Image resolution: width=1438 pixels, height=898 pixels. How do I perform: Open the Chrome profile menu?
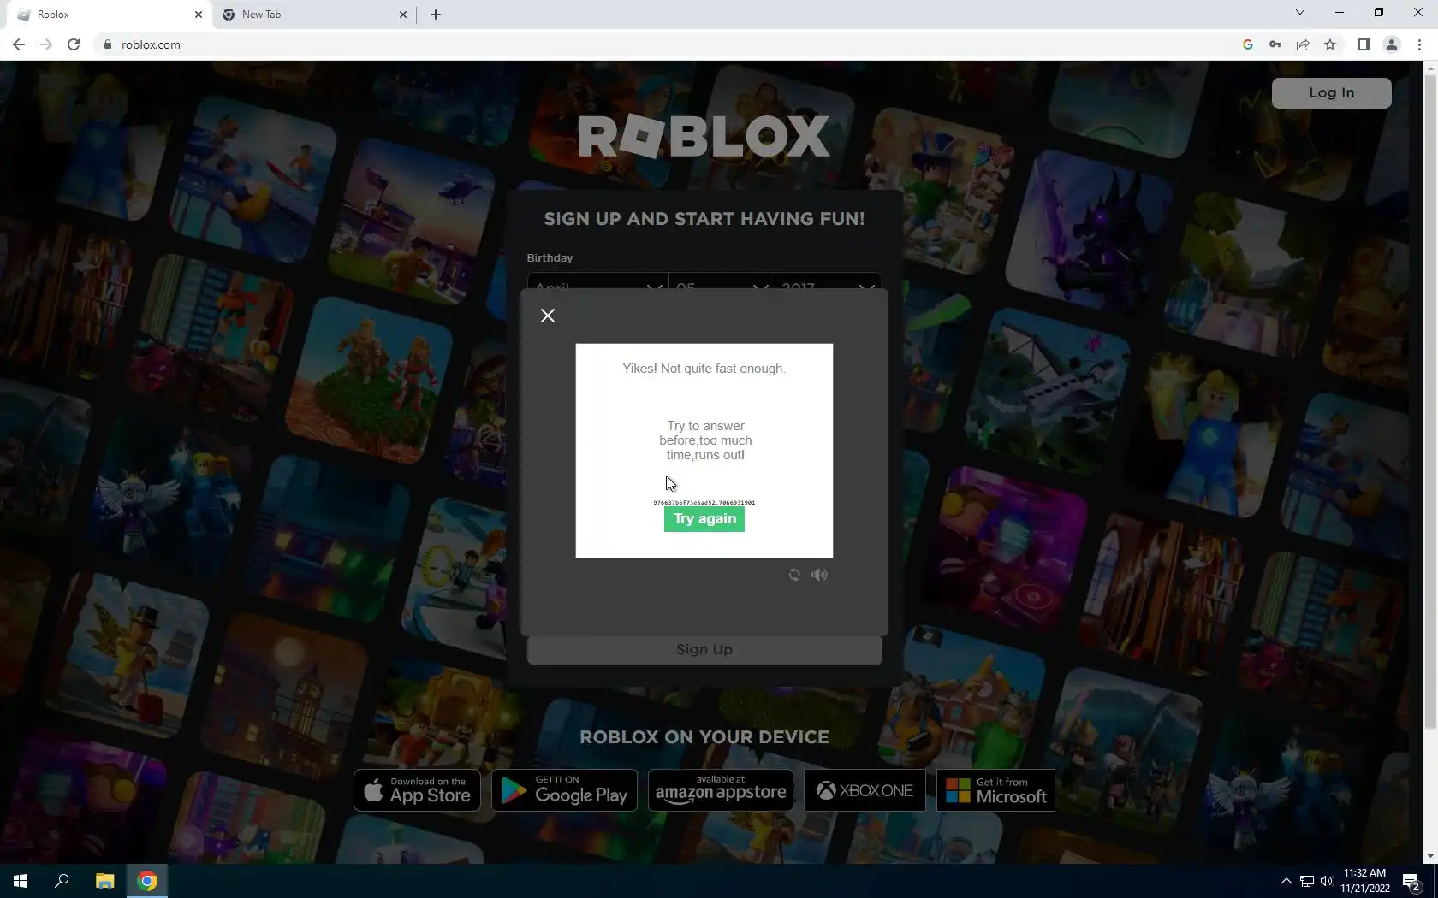tap(1392, 44)
